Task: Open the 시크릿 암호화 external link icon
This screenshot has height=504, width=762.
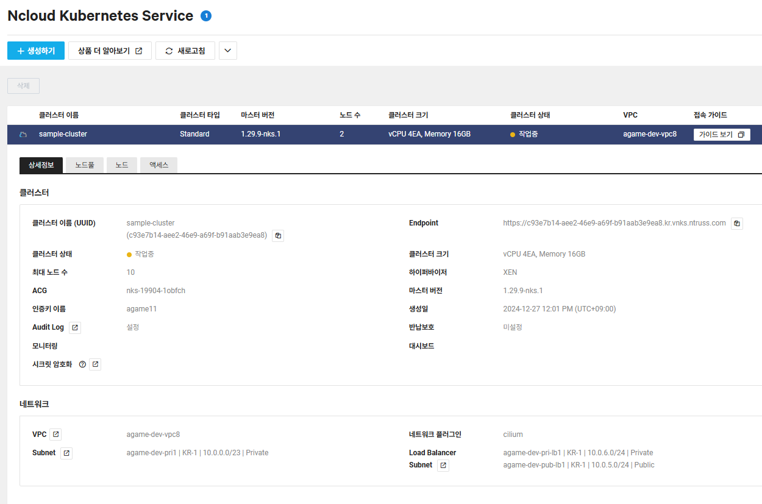Action: [x=95, y=364]
